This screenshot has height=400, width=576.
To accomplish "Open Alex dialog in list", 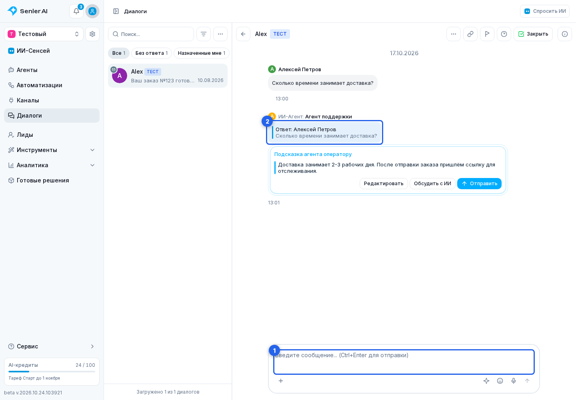I will click(x=168, y=76).
